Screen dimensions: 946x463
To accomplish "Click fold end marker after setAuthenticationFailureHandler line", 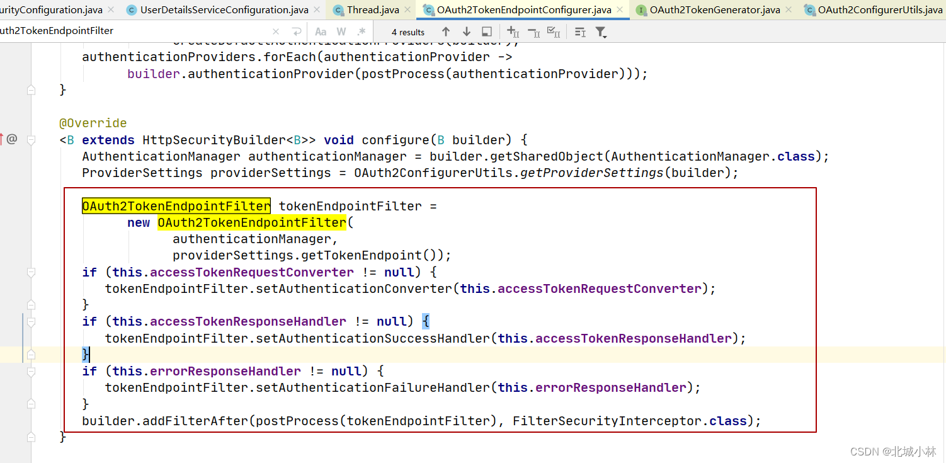I will 31,404.
